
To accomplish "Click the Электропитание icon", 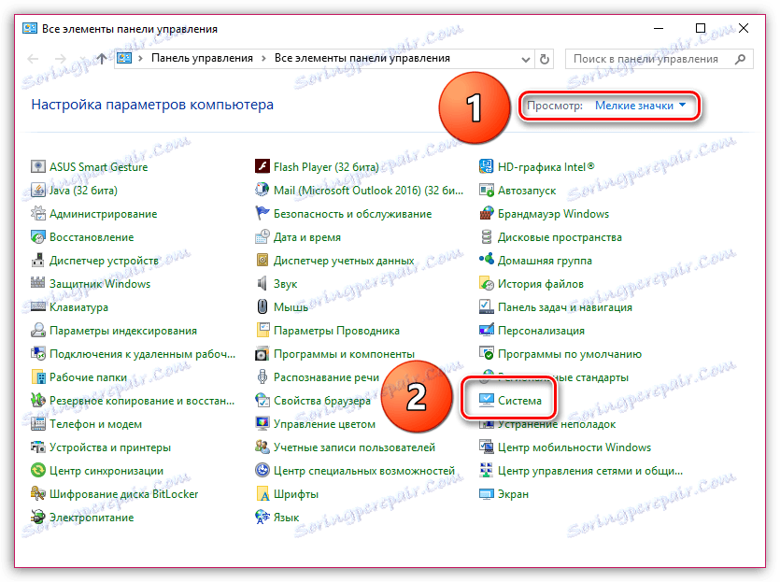I will click(37, 518).
